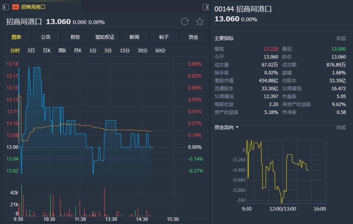Click the 成交量 value 67.02万
The width and height of the screenshot is (353, 224).
[270, 65]
